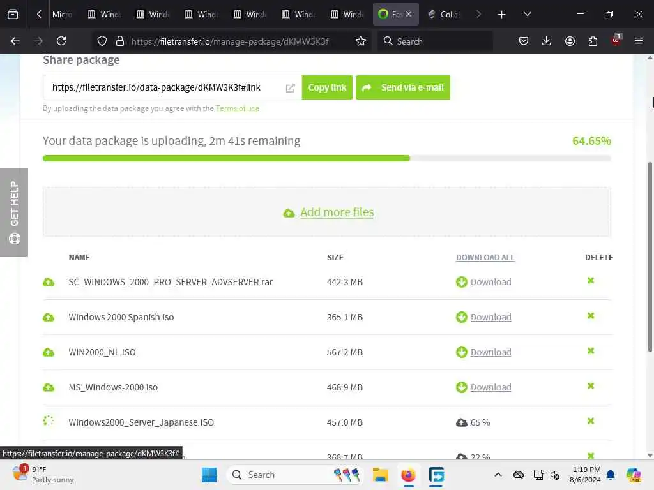The image size is (654, 490).
Task: Open the uBlock extension icon
Action: pos(616,40)
